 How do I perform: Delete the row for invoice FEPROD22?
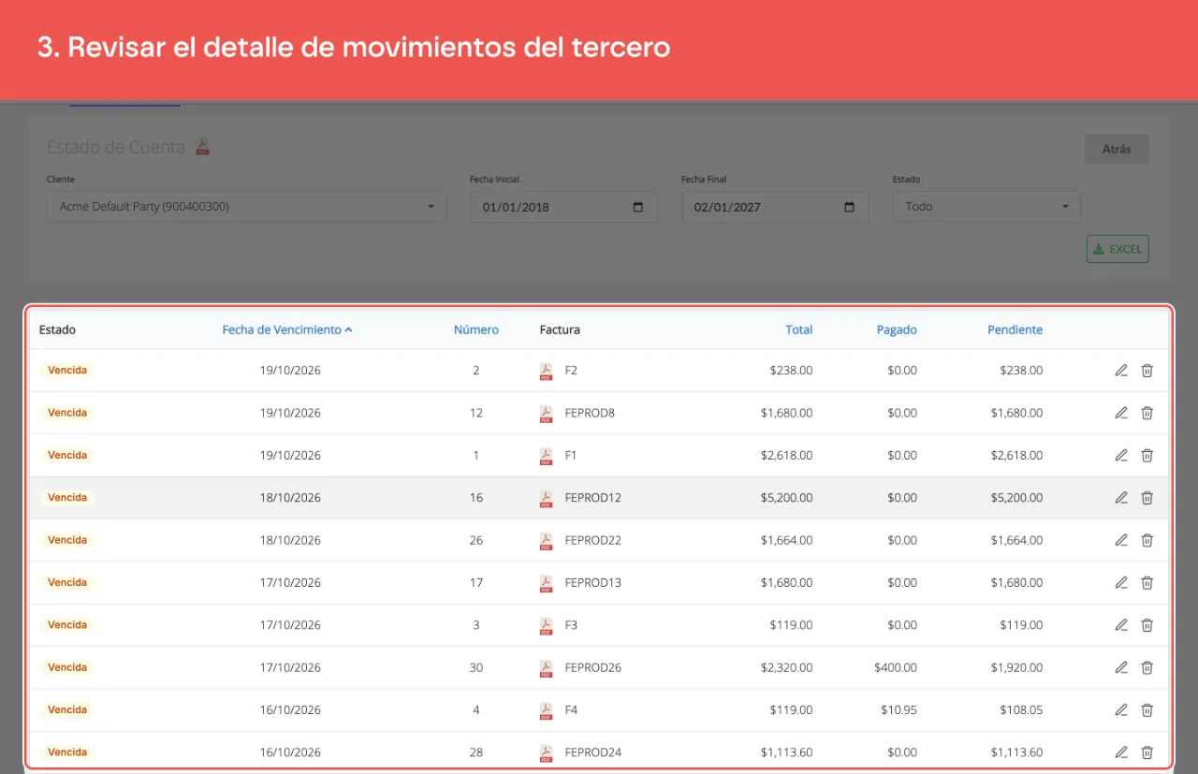[1147, 540]
